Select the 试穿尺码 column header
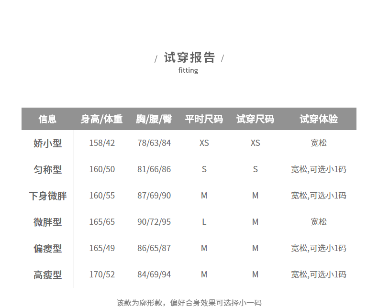Viewport: 378px width, 308px height. [255, 119]
